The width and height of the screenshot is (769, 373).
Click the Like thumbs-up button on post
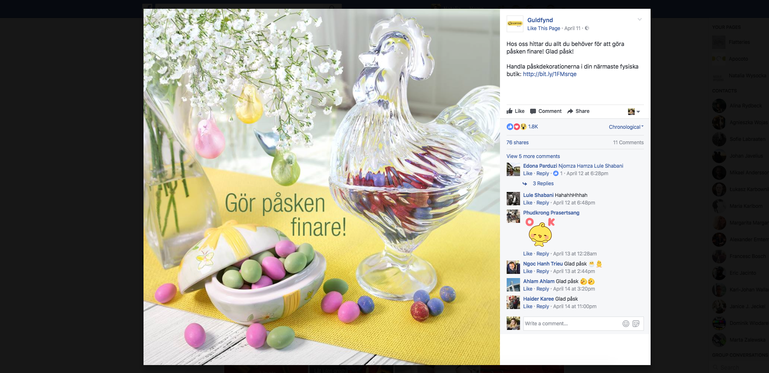point(515,111)
